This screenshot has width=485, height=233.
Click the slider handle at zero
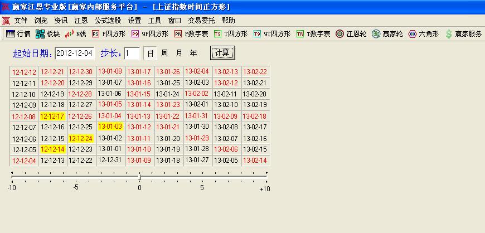tap(139, 177)
